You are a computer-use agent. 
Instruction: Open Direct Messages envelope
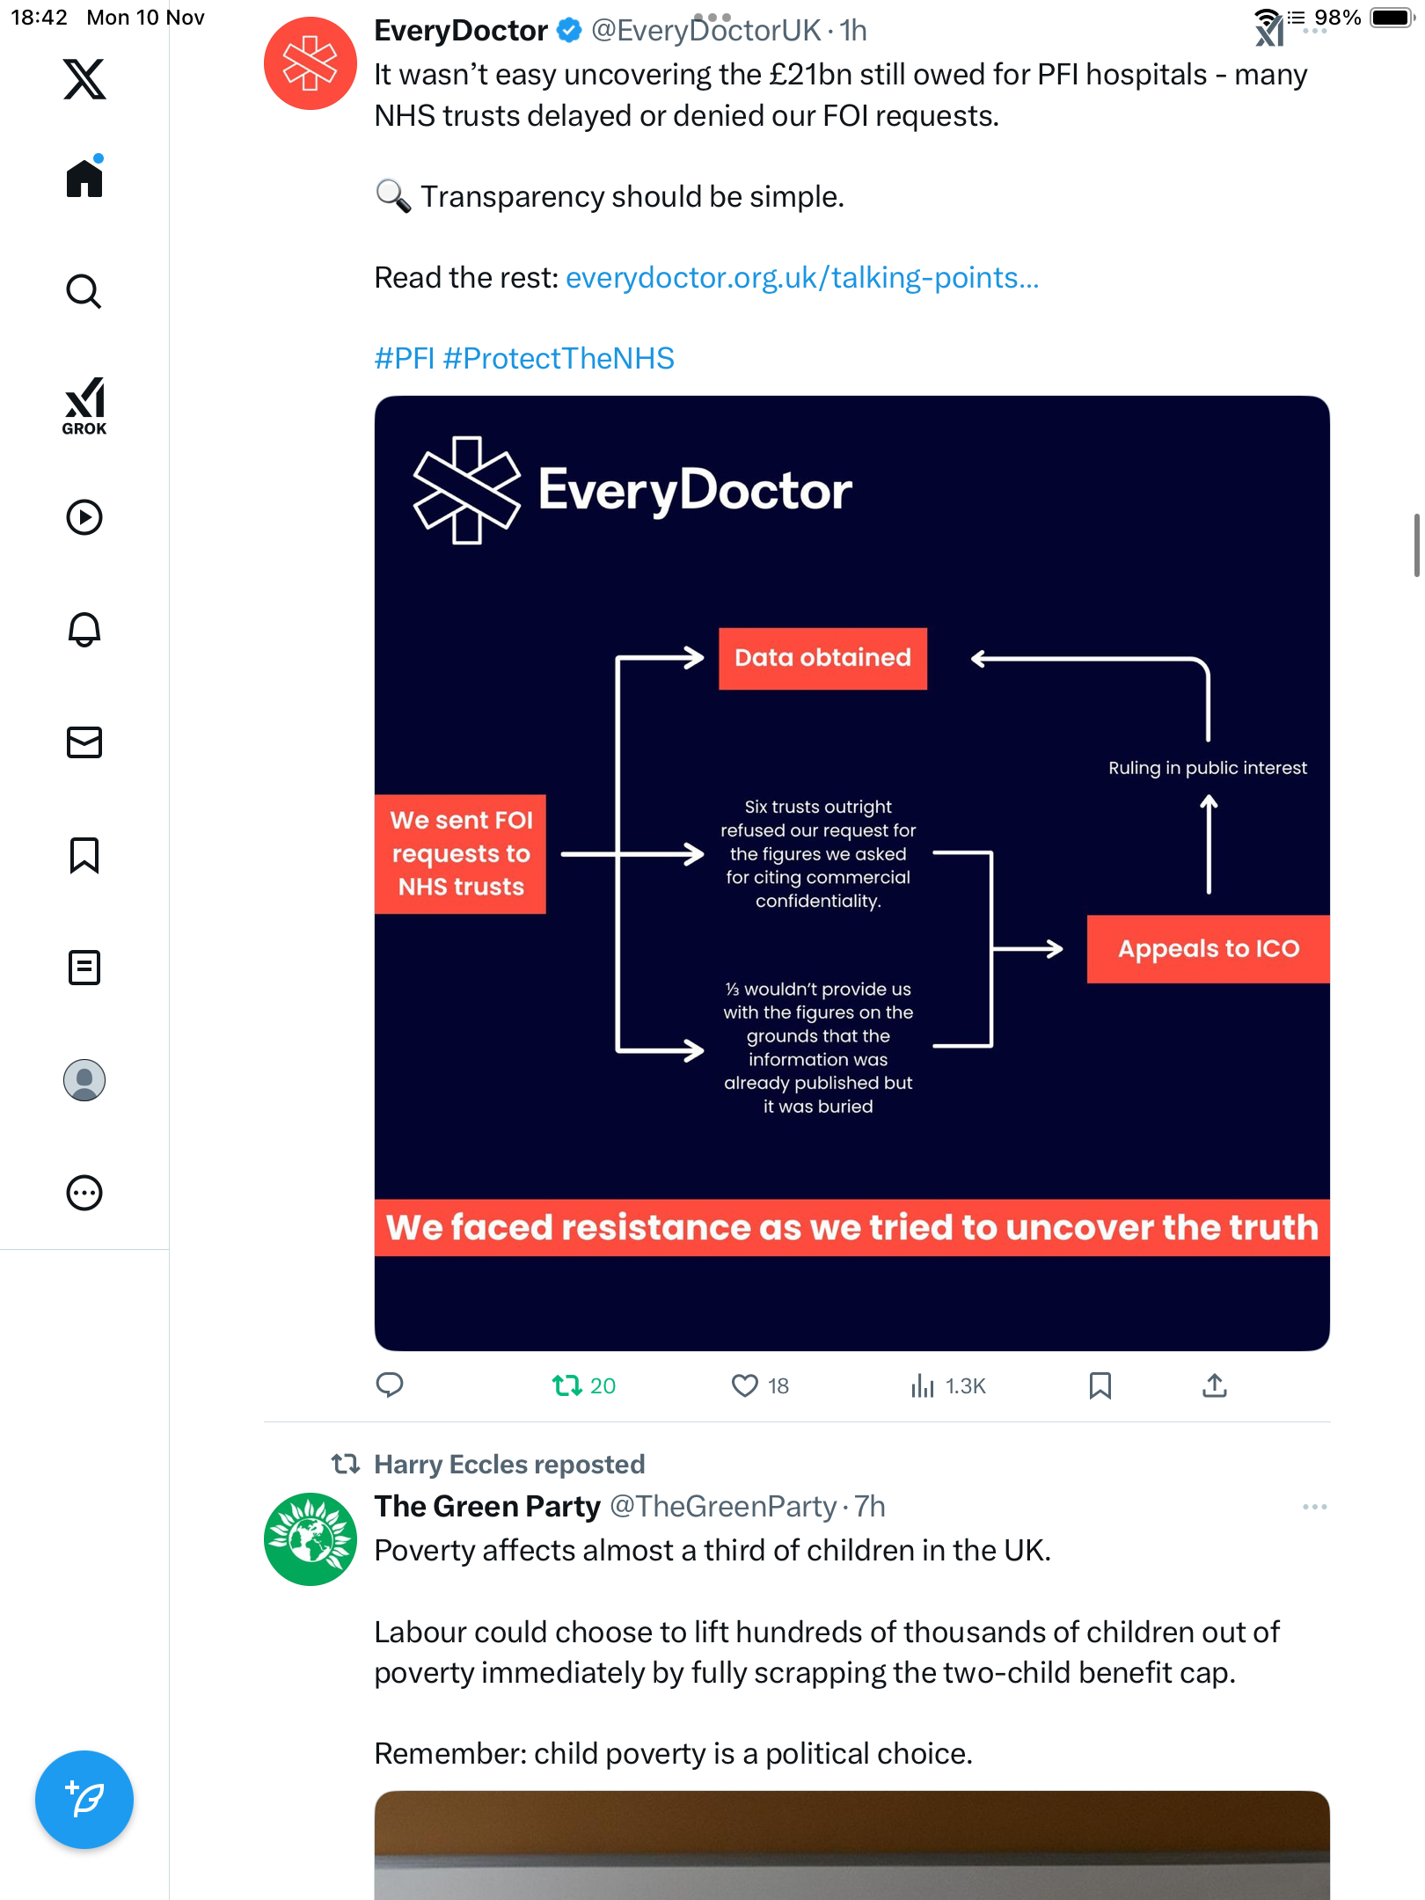pos(84,742)
